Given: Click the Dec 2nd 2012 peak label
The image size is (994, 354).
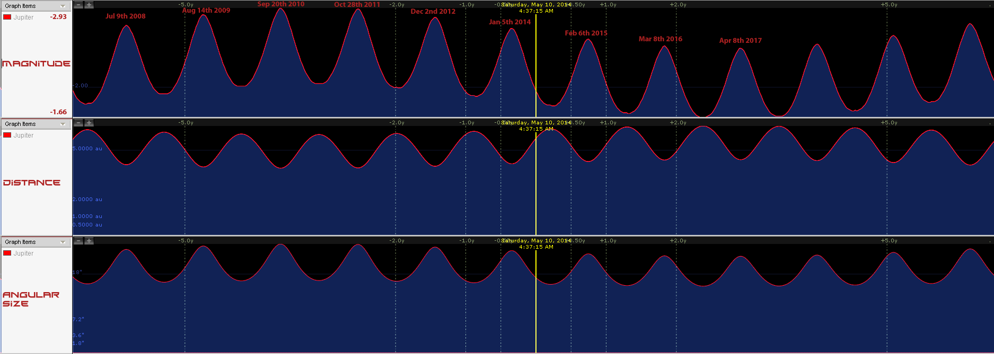Looking at the screenshot, I should point(433,12).
